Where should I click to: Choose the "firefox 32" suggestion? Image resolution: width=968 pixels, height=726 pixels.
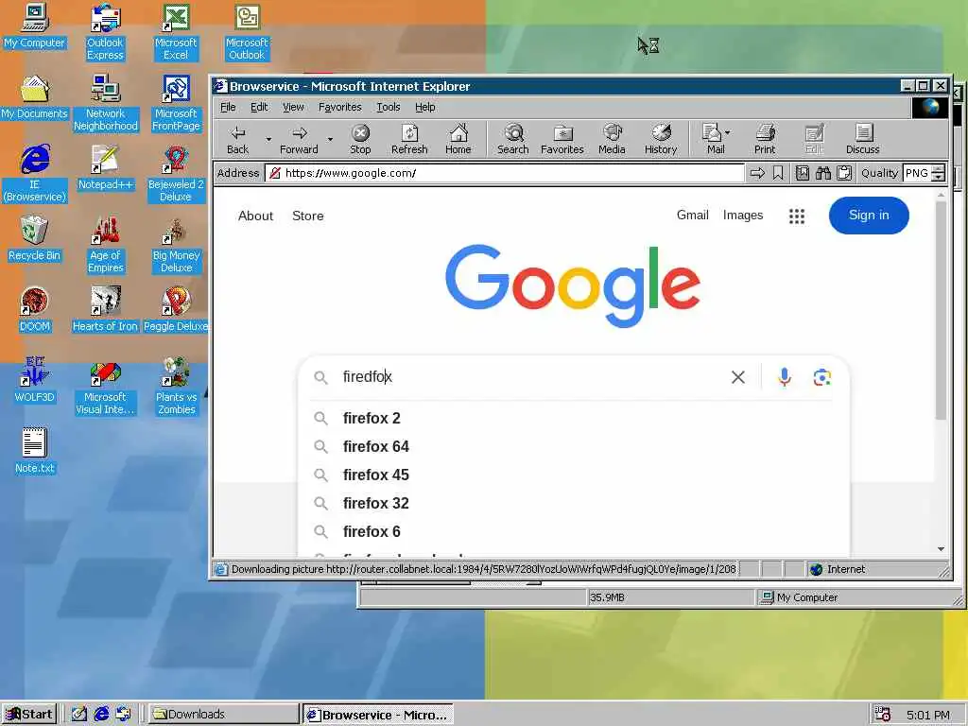[574, 503]
